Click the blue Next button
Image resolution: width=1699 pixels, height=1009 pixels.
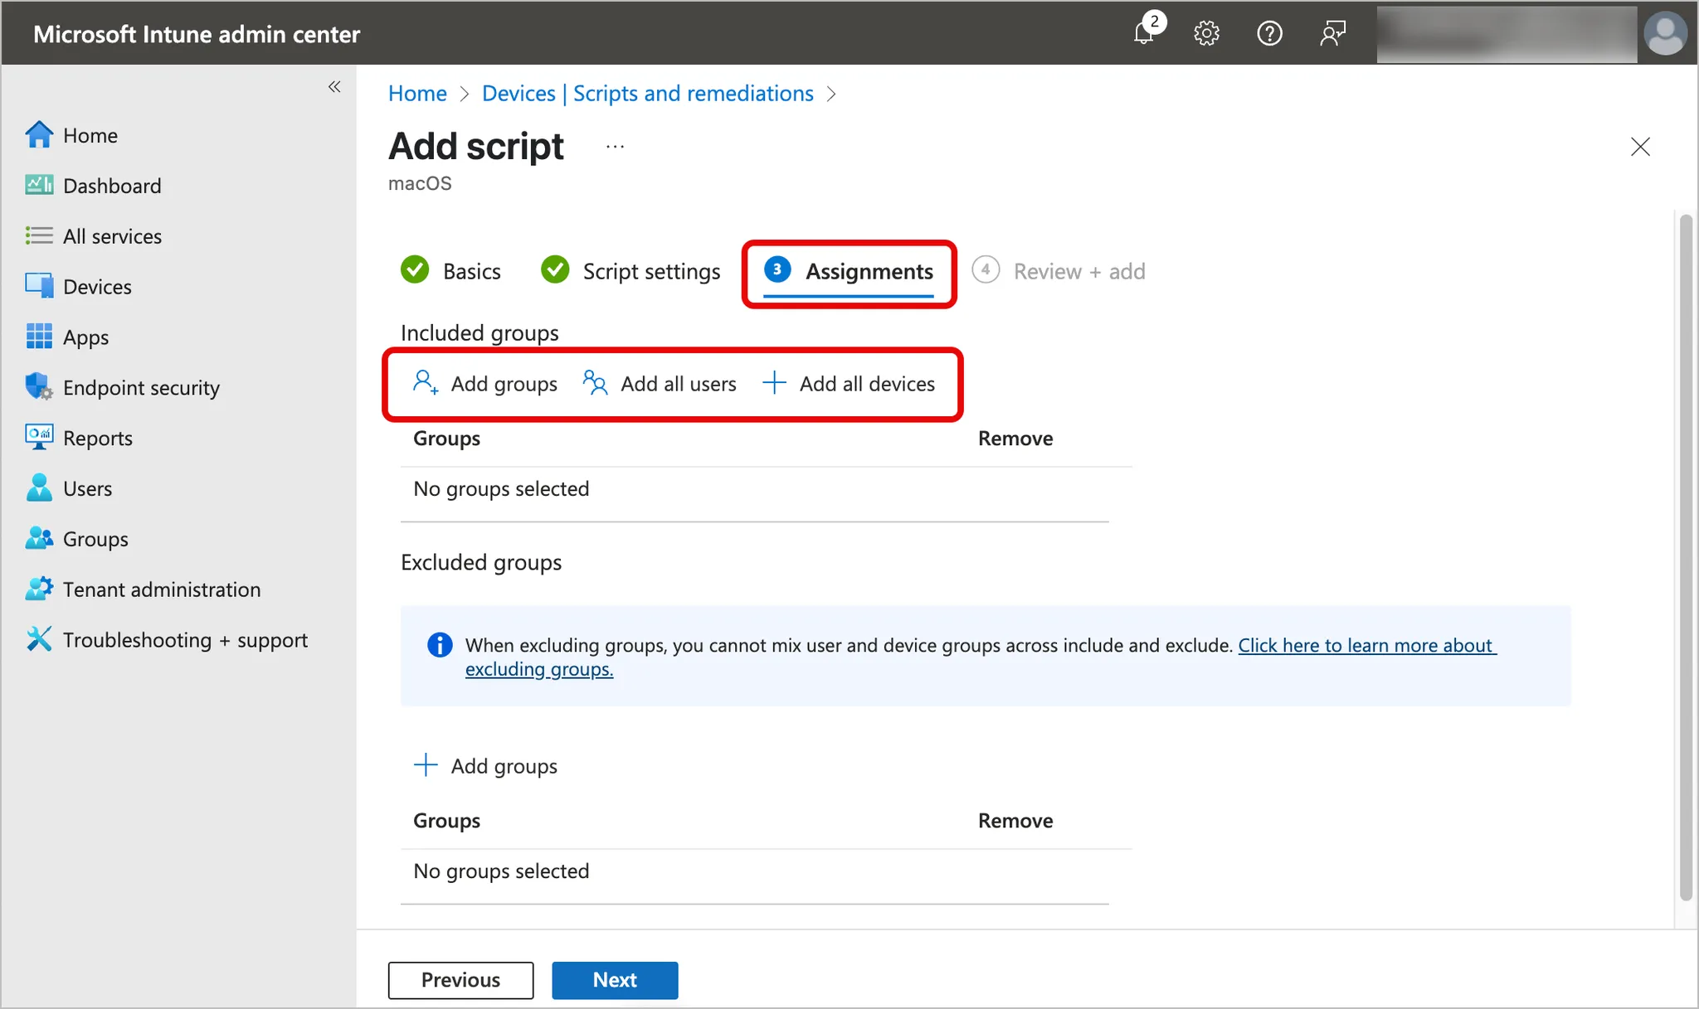[x=615, y=980]
